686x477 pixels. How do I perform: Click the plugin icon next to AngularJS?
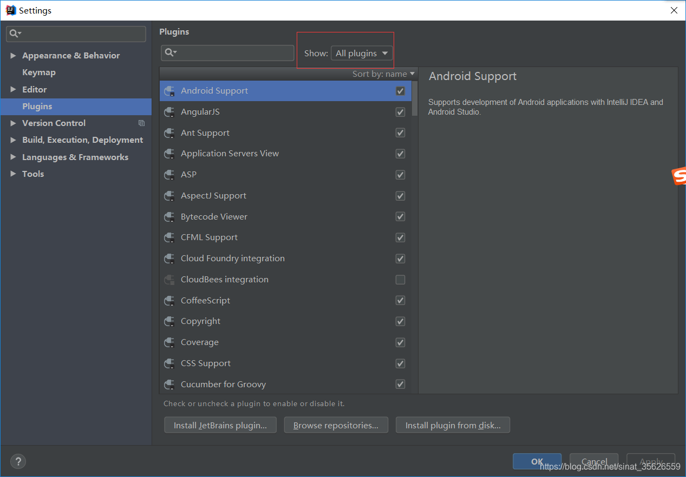169,112
